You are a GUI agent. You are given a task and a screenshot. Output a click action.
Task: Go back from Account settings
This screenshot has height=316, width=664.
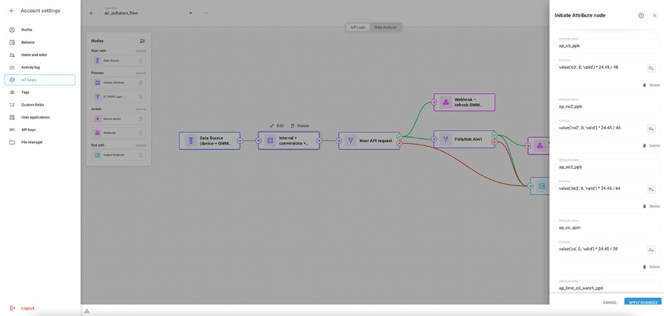[12, 11]
